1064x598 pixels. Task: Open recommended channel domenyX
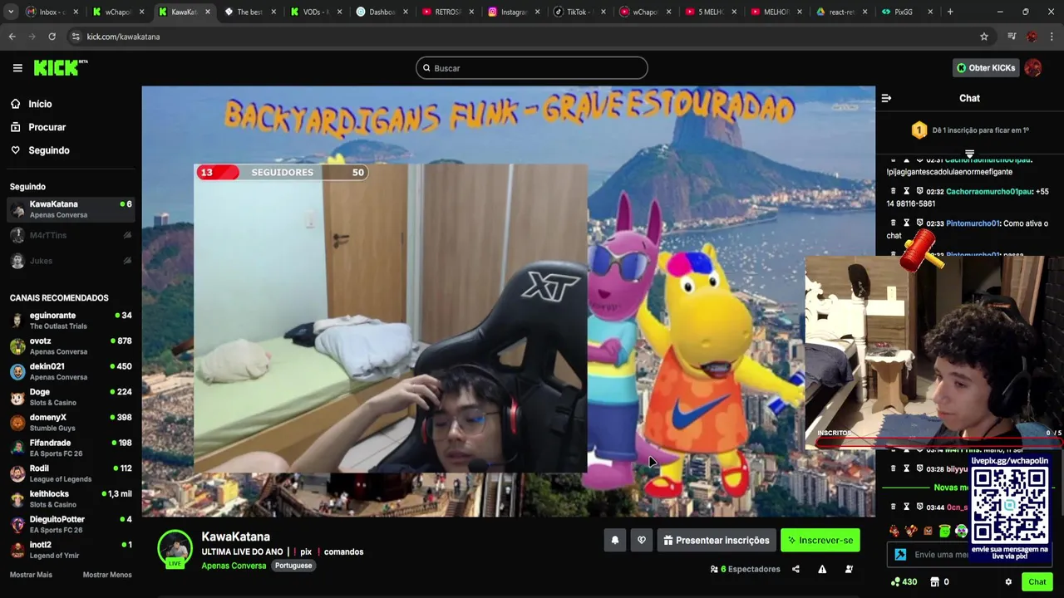[x=71, y=423]
